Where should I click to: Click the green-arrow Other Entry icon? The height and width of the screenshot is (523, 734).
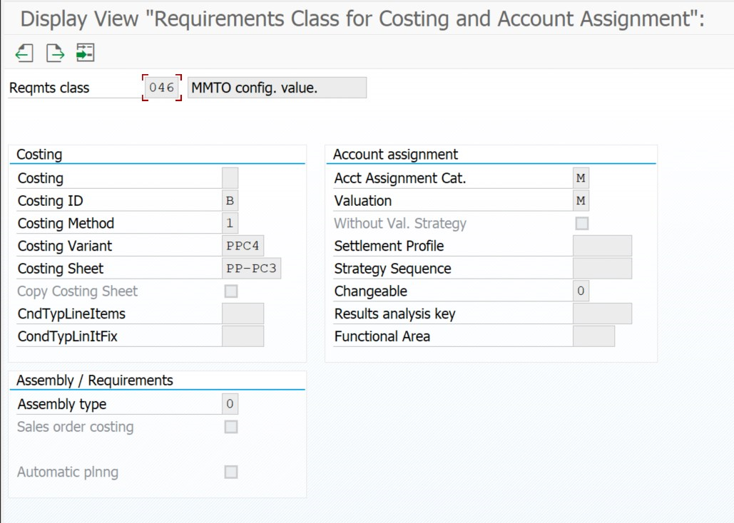(x=86, y=53)
